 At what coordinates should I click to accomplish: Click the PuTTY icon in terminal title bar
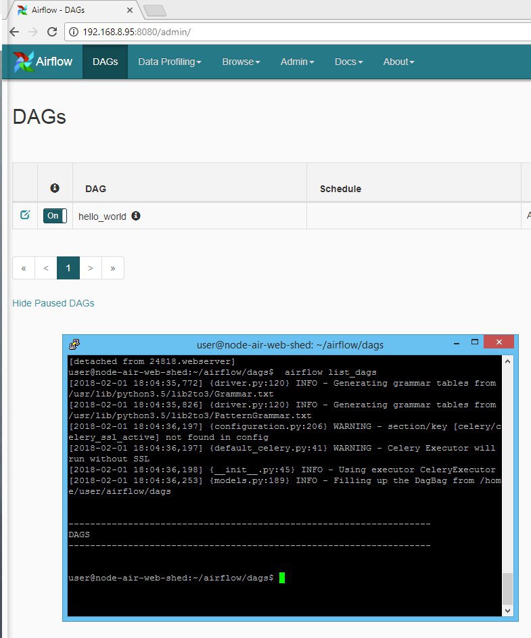(74, 344)
